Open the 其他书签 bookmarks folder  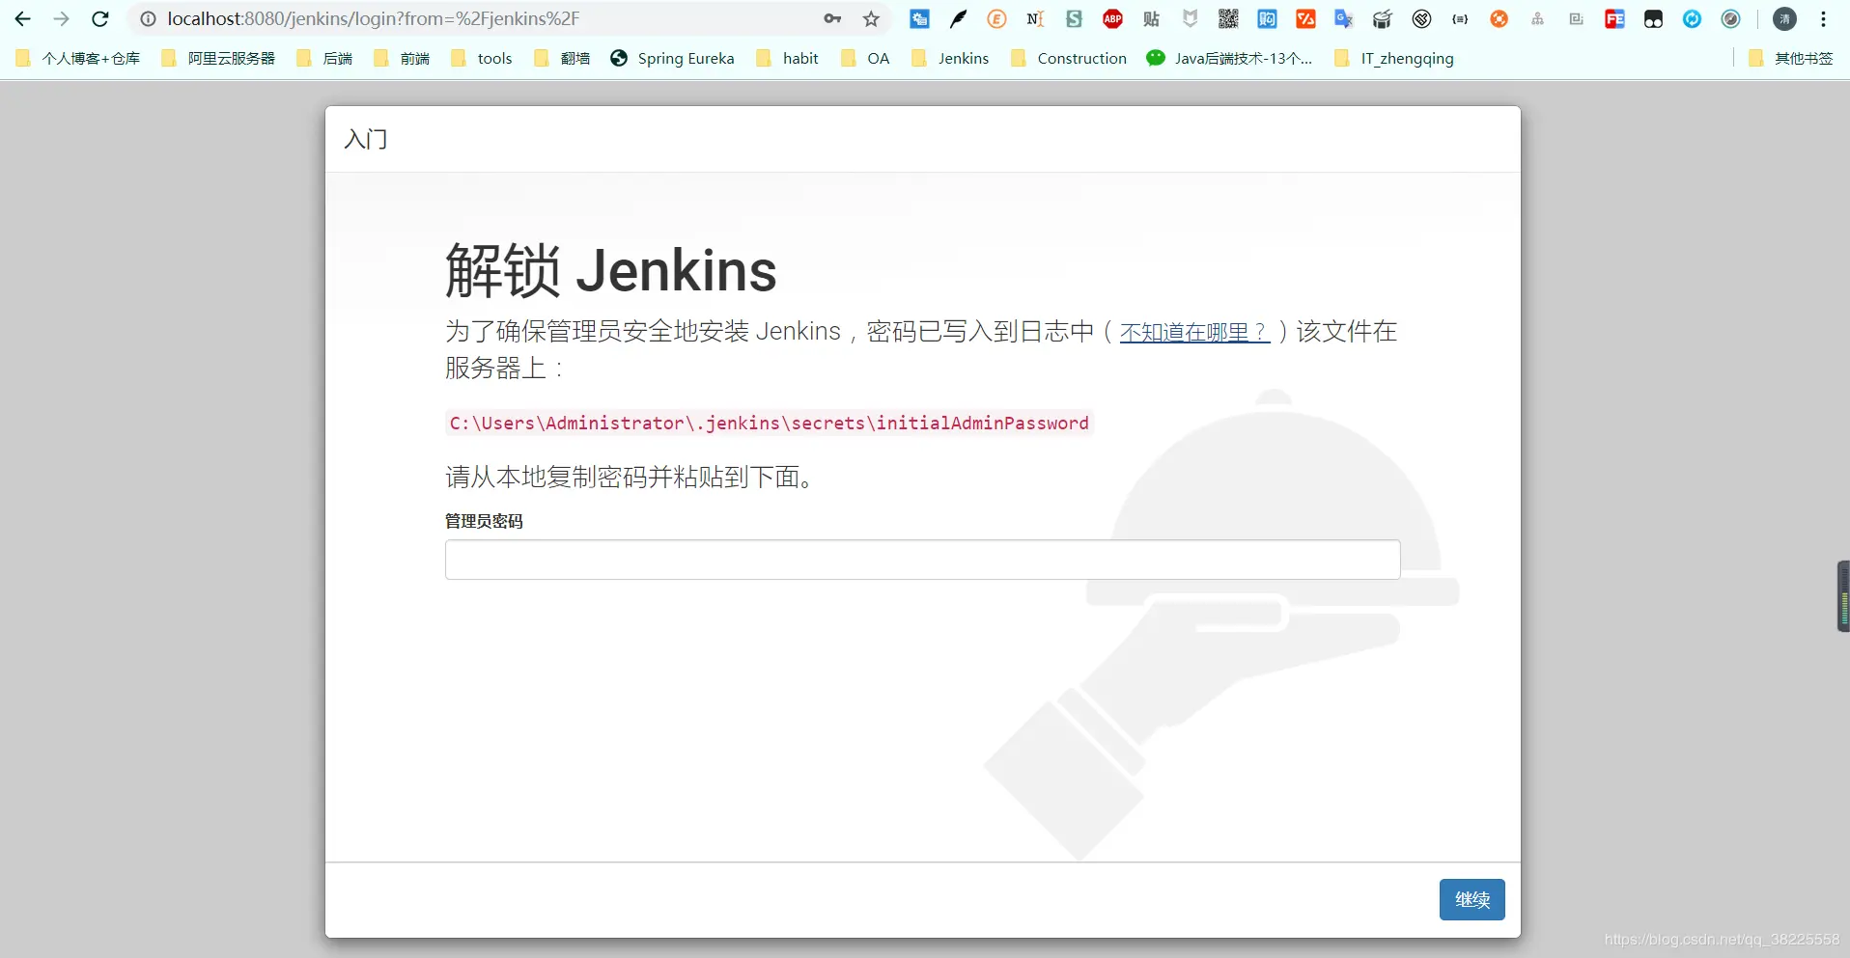1791,58
